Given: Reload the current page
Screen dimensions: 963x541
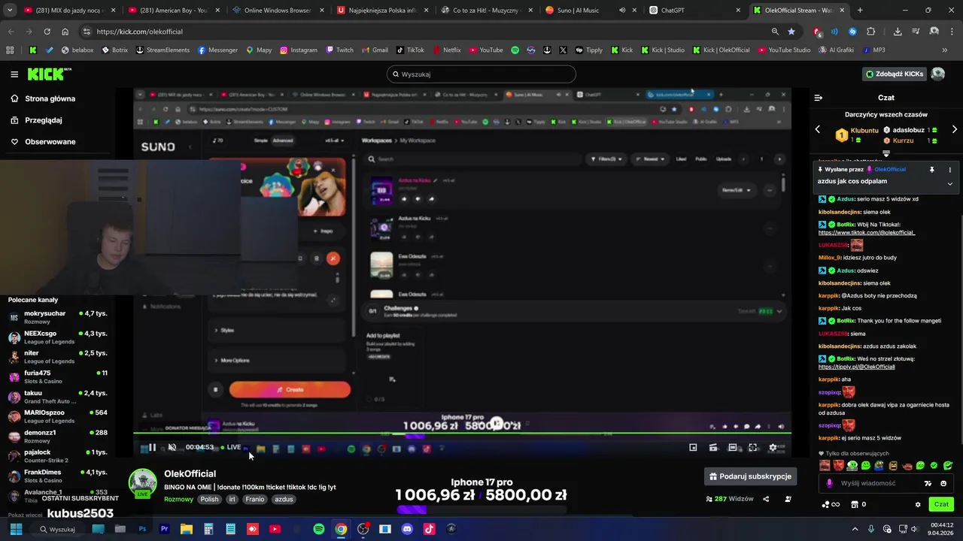Looking at the screenshot, I should pos(47,32).
